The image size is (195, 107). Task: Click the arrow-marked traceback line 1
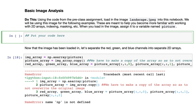coord(61,81)
